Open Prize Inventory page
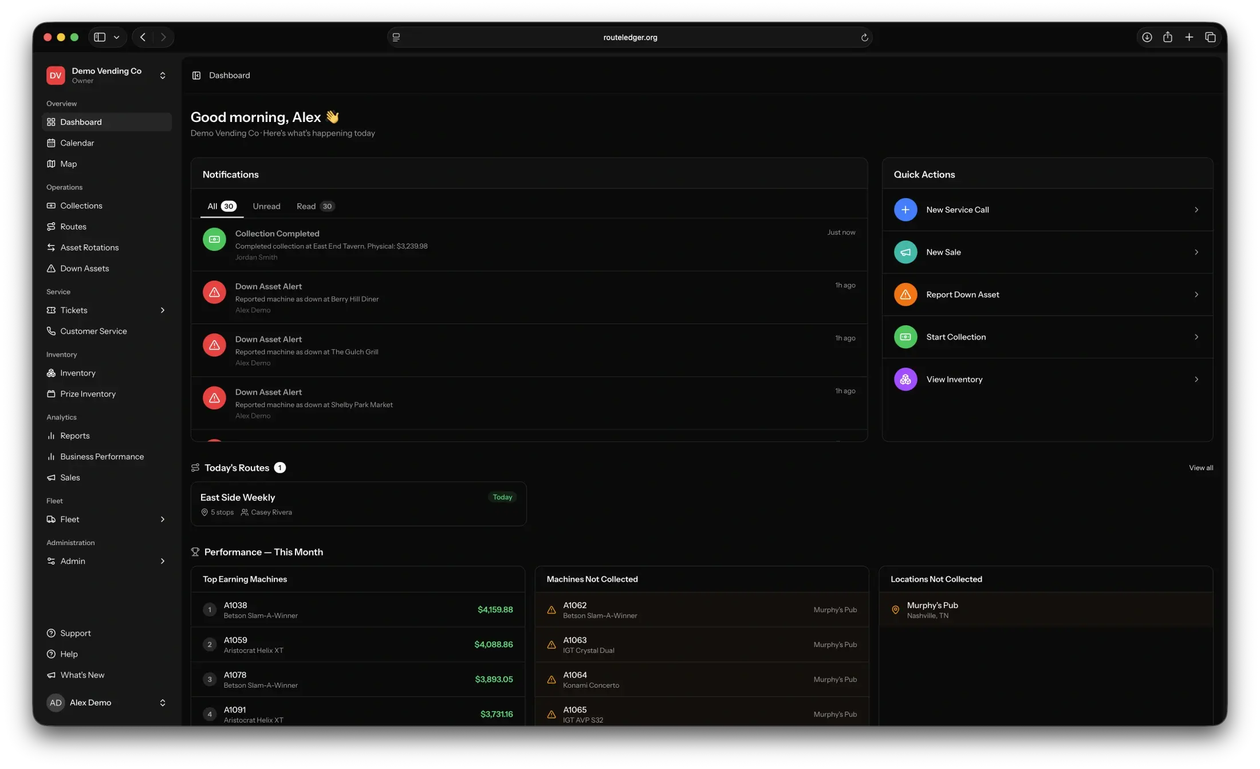1260x769 pixels. [x=107, y=394]
